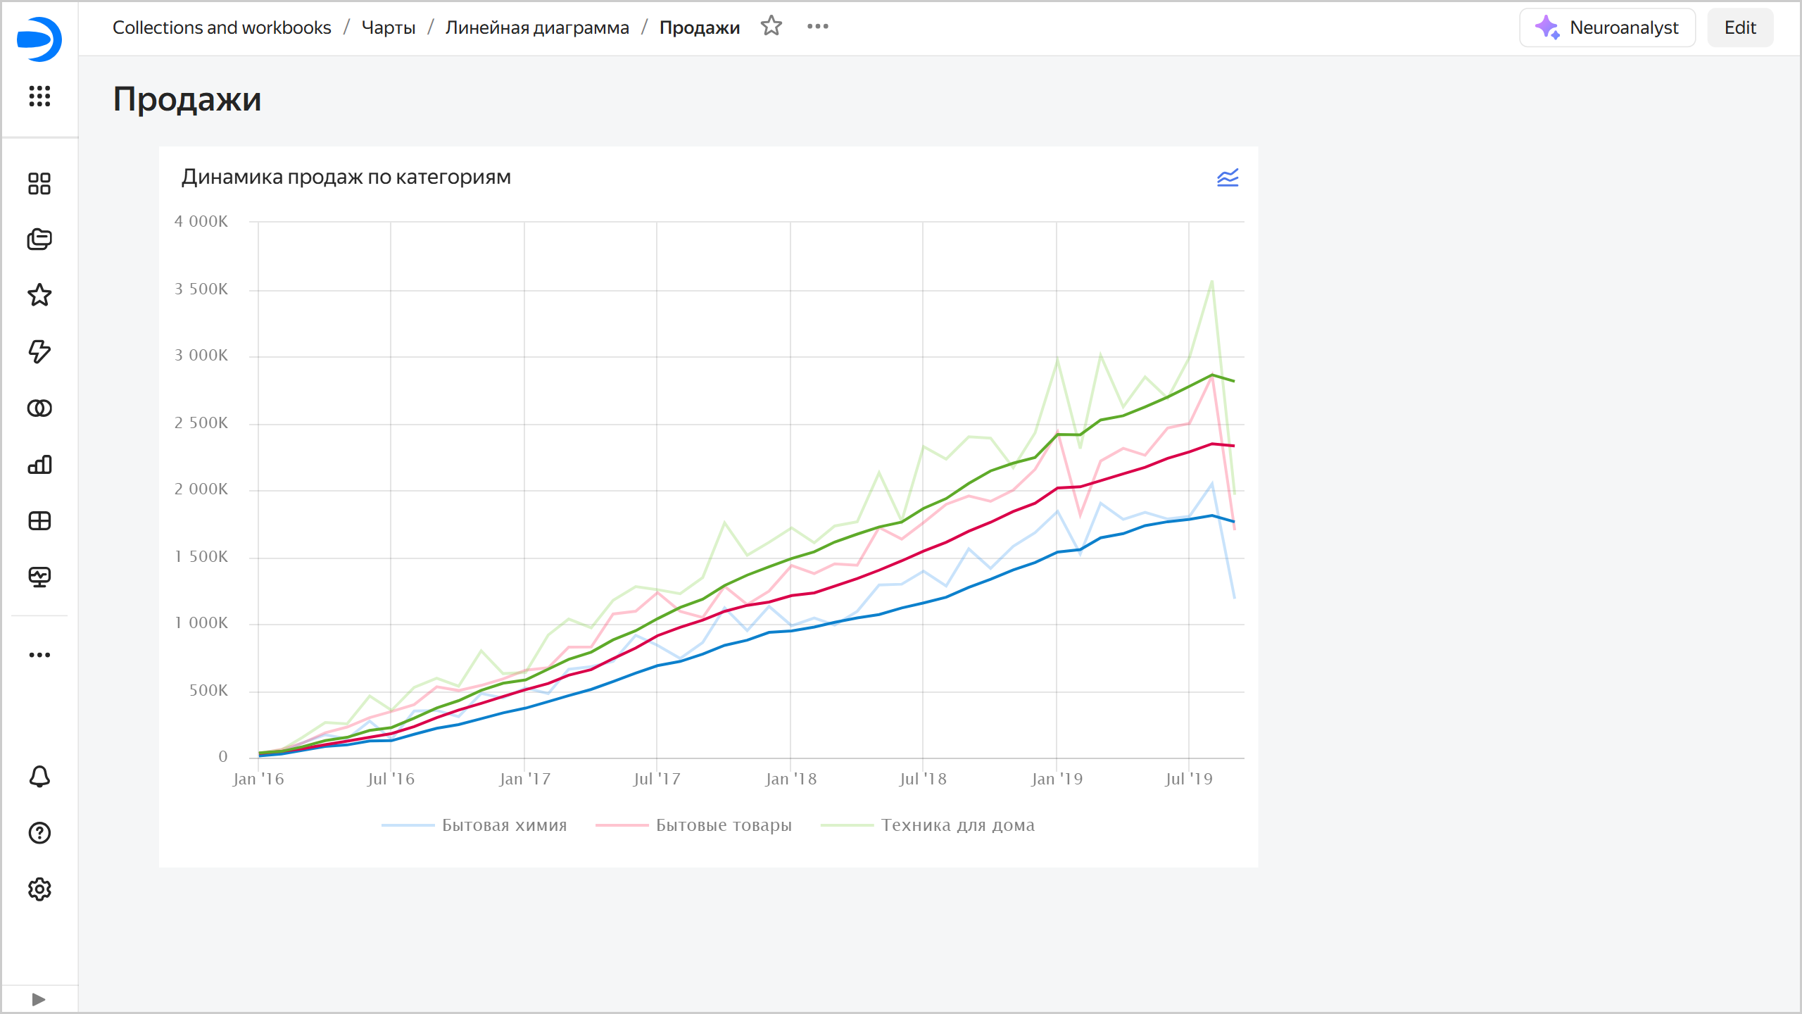This screenshot has width=1802, height=1014.
Task: Open the ellipsis menu next to the breadcrumbs
Action: coord(819,27)
